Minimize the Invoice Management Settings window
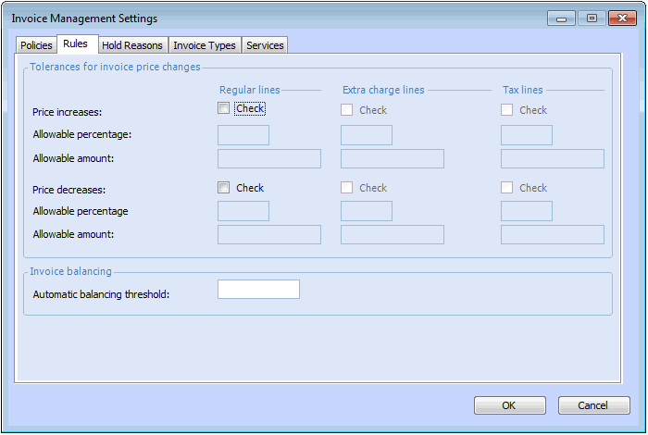This screenshot has height=435, width=648. pos(562,18)
